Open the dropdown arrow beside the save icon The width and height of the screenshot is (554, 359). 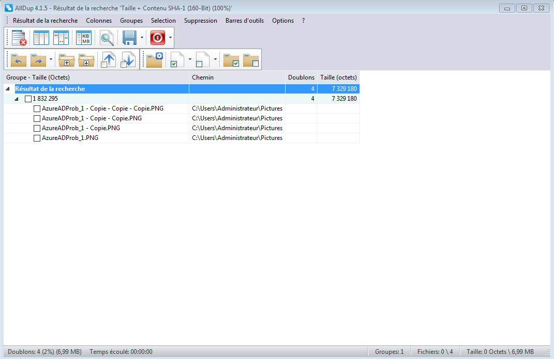coord(142,38)
